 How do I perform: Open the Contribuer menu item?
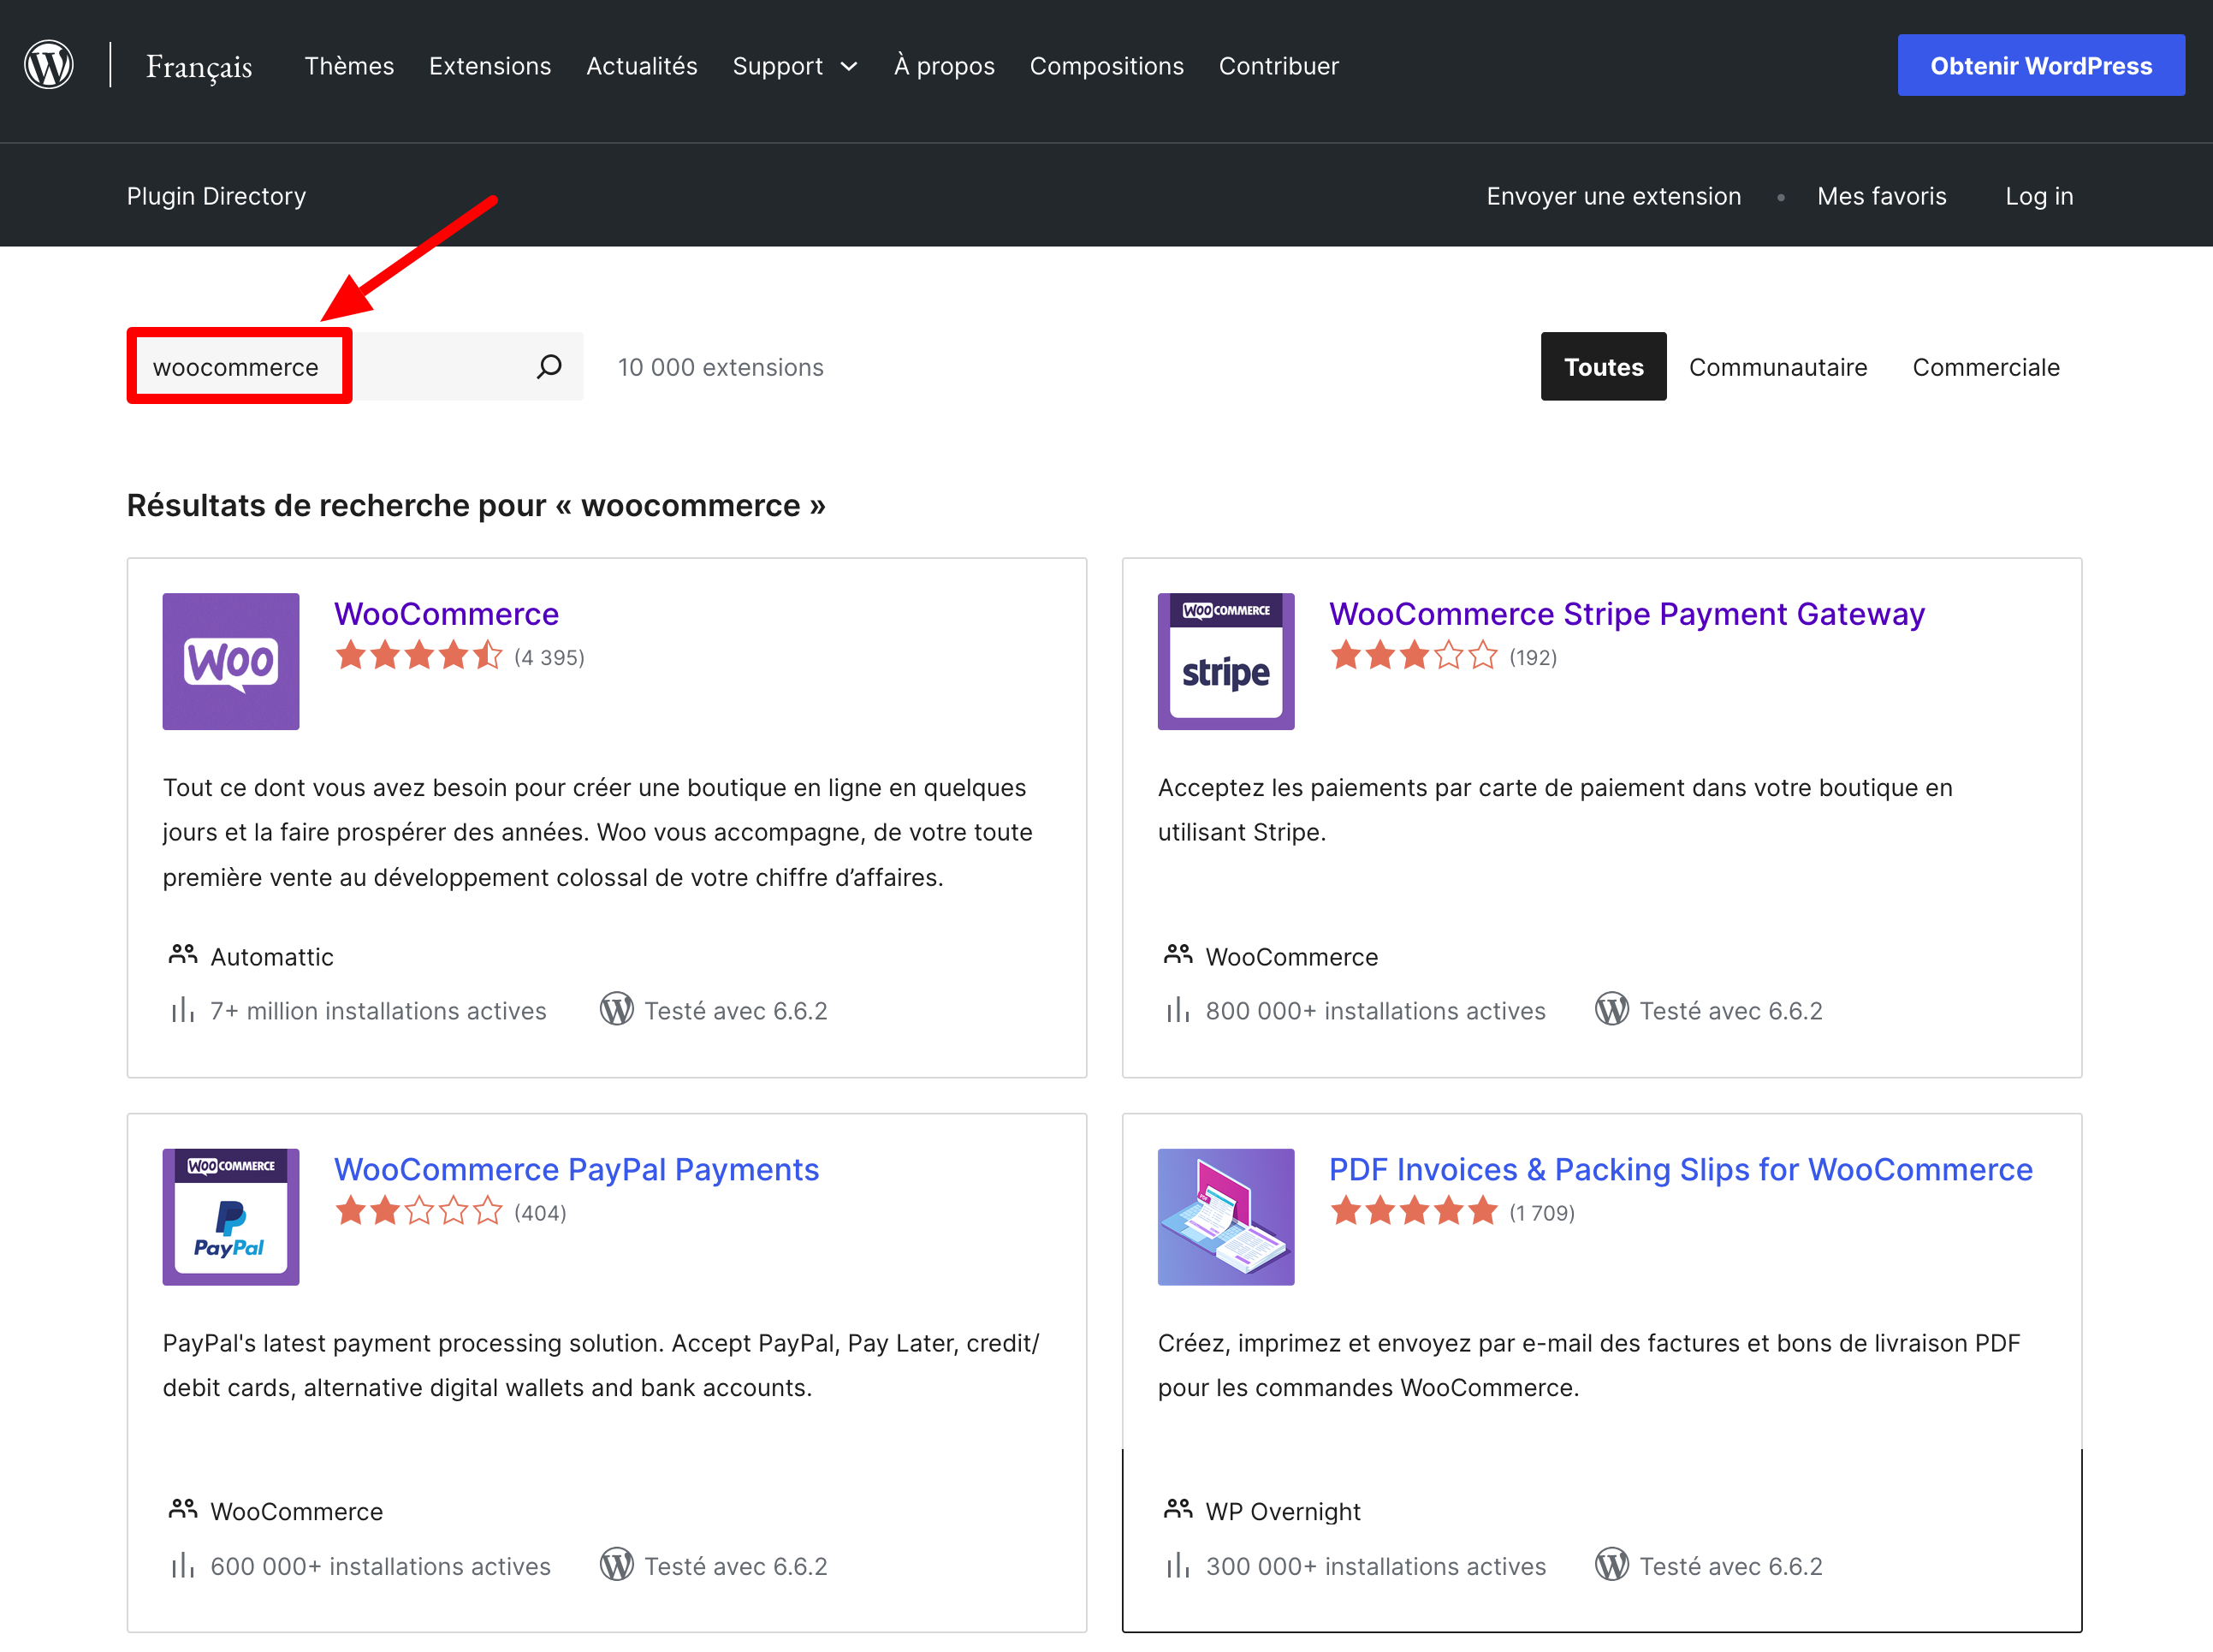pyautogui.click(x=1279, y=66)
